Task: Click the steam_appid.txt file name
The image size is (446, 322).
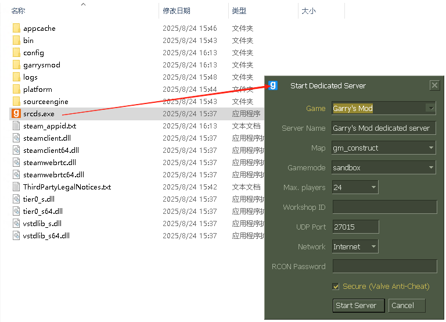Action: point(50,126)
